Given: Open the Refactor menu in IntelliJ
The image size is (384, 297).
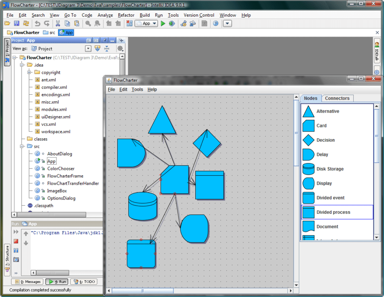Looking at the screenshot, I should (126, 15).
